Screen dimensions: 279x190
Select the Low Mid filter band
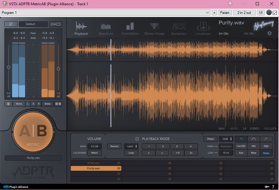[241, 146]
